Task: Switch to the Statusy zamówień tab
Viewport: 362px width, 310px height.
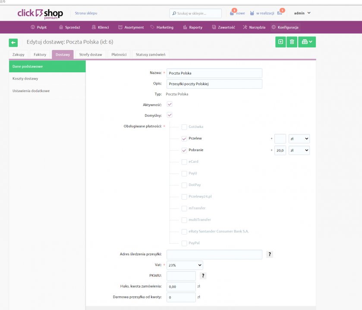Action: coord(151,55)
